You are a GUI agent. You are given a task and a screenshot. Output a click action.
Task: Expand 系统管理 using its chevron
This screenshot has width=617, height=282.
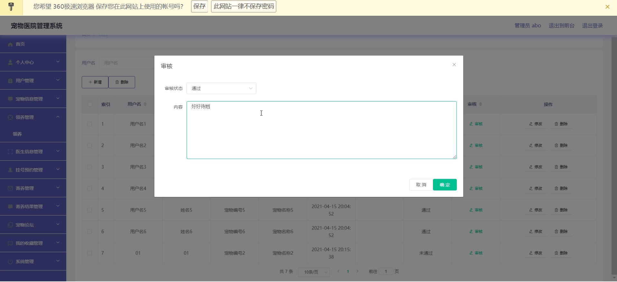pyautogui.click(x=58, y=261)
